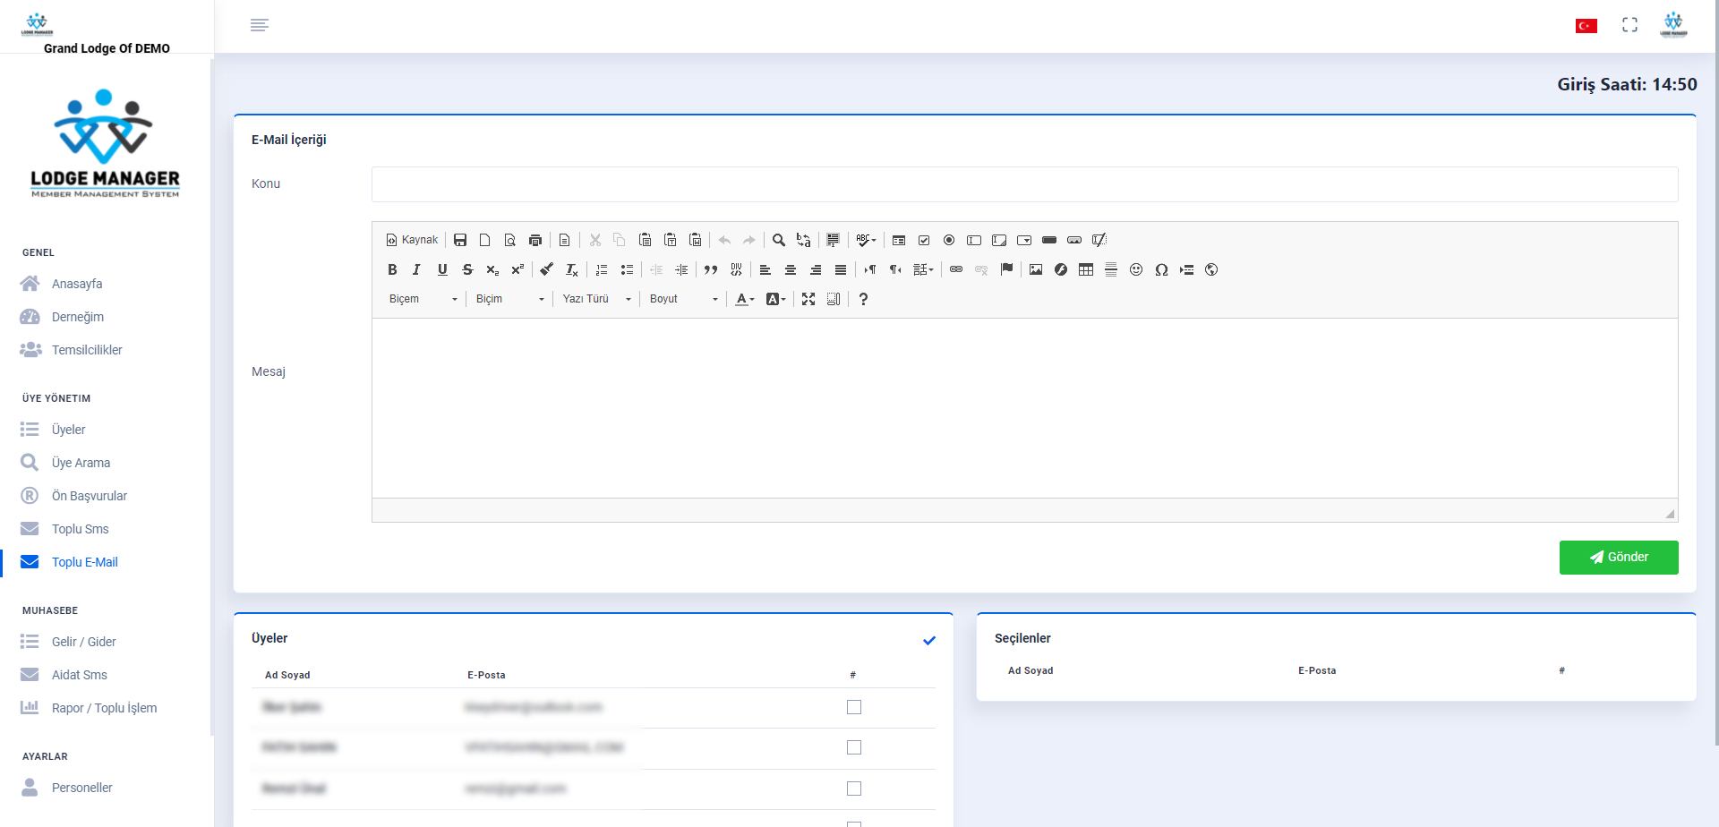This screenshot has height=827, width=1719.
Task: Insert a hyperlink with the link icon
Action: tap(956, 269)
